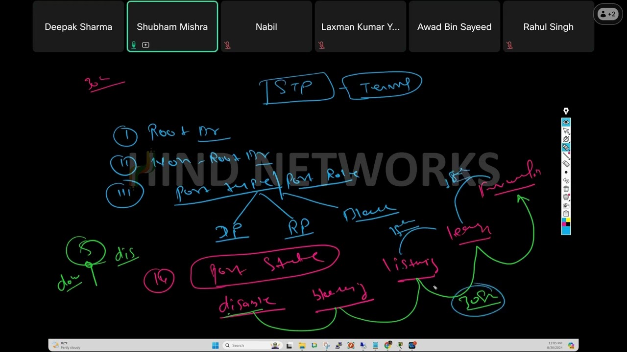Select the highlighter marker tool
The image size is (627, 352).
click(566, 147)
